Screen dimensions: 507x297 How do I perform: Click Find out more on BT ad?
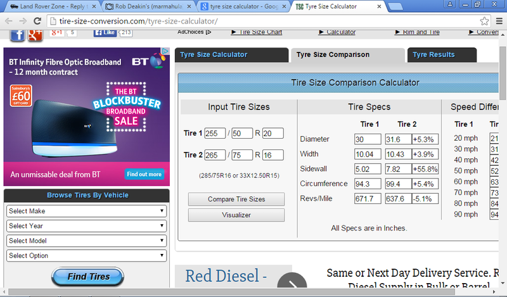144,174
